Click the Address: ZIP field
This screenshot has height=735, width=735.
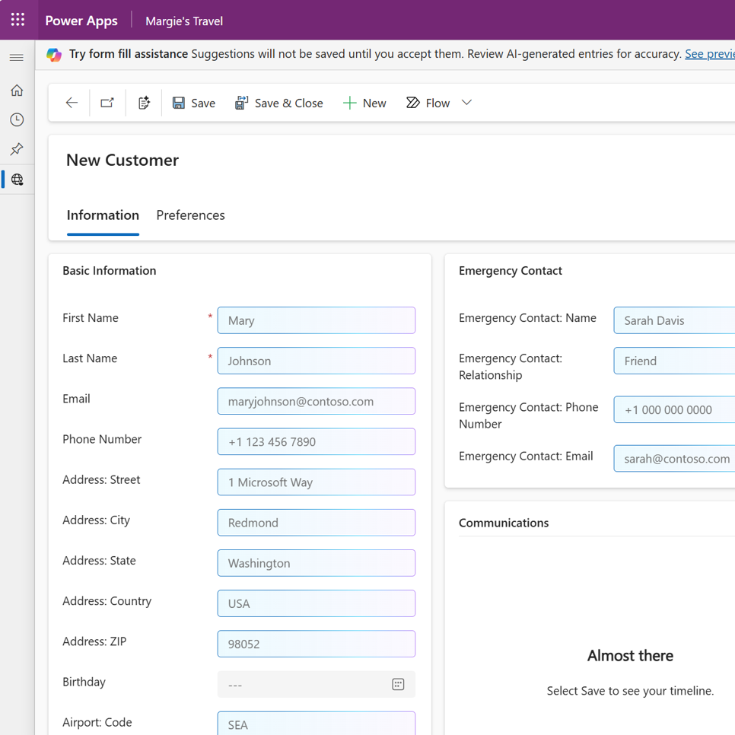(x=317, y=644)
